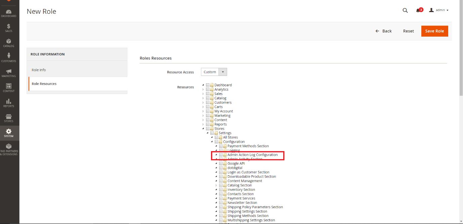Open the notifications bell icon

(x=418, y=10)
